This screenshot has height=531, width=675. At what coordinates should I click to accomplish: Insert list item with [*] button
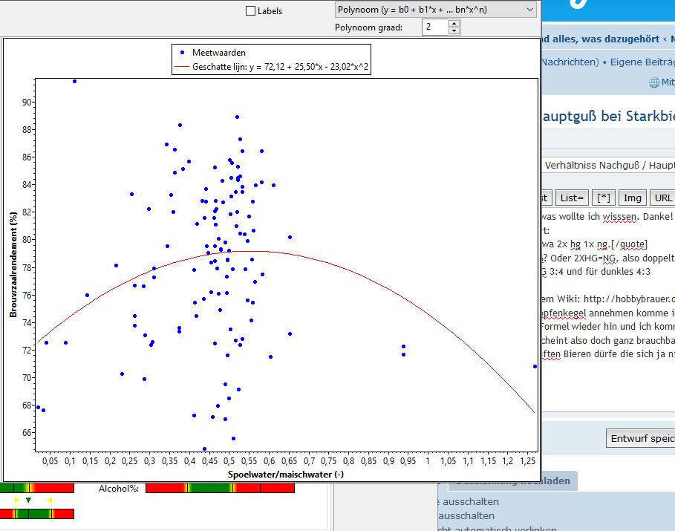[x=604, y=198]
